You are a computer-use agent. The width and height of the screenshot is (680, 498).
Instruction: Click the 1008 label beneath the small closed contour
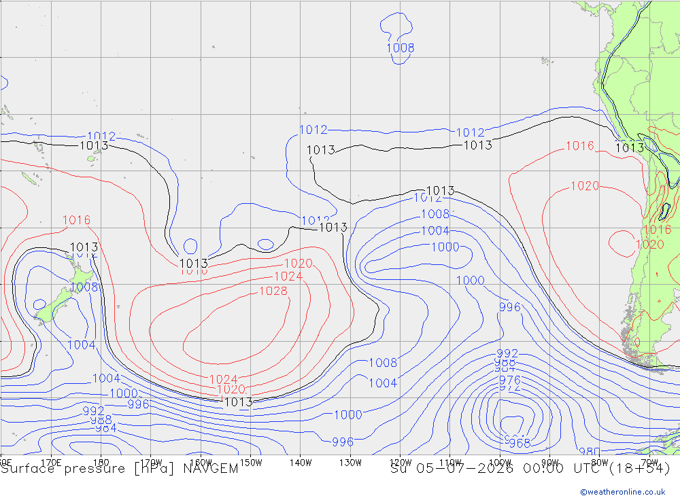(401, 48)
